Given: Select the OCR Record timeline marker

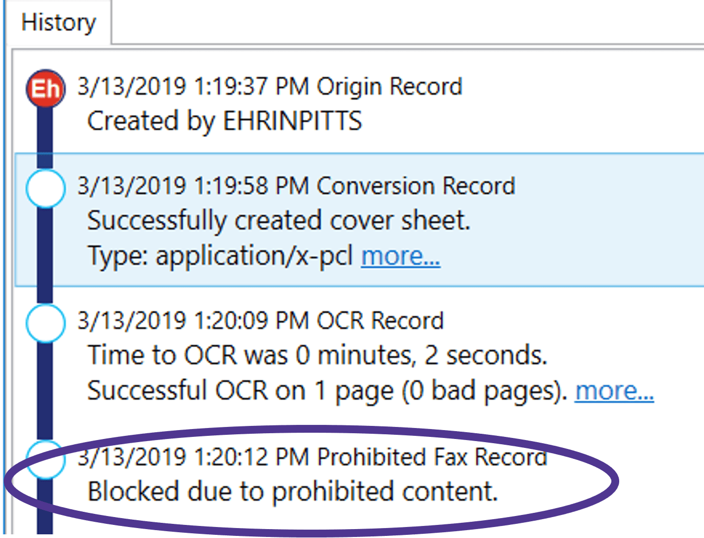Looking at the screenshot, I should click(x=45, y=323).
